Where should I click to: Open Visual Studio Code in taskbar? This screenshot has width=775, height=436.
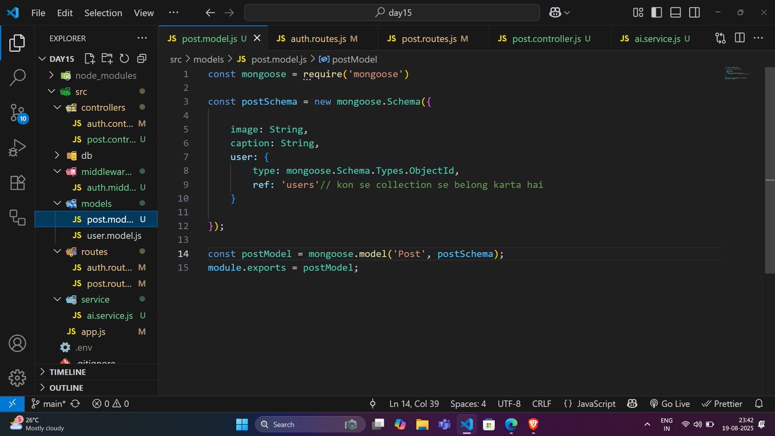466,424
